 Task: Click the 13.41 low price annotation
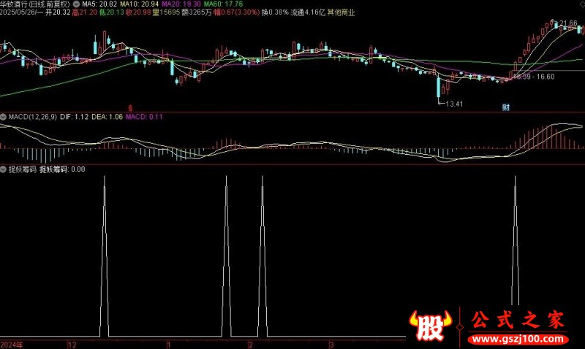(x=454, y=104)
